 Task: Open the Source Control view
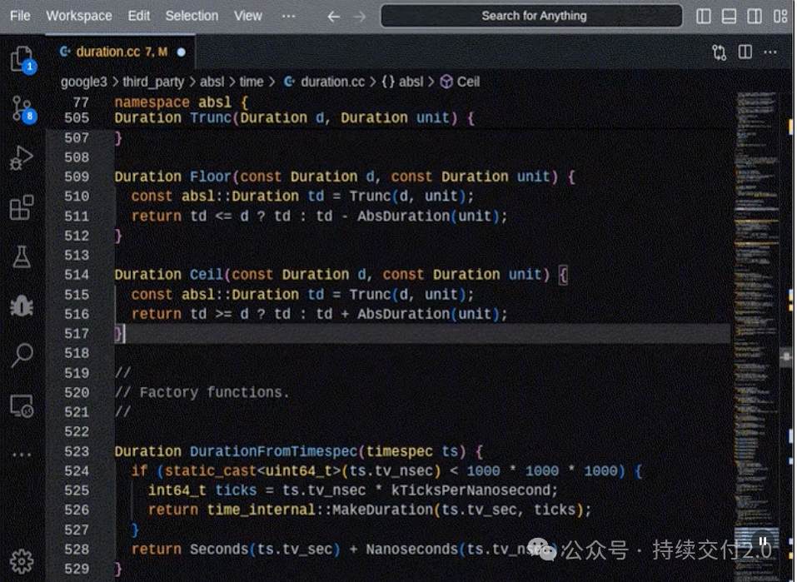(x=22, y=109)
